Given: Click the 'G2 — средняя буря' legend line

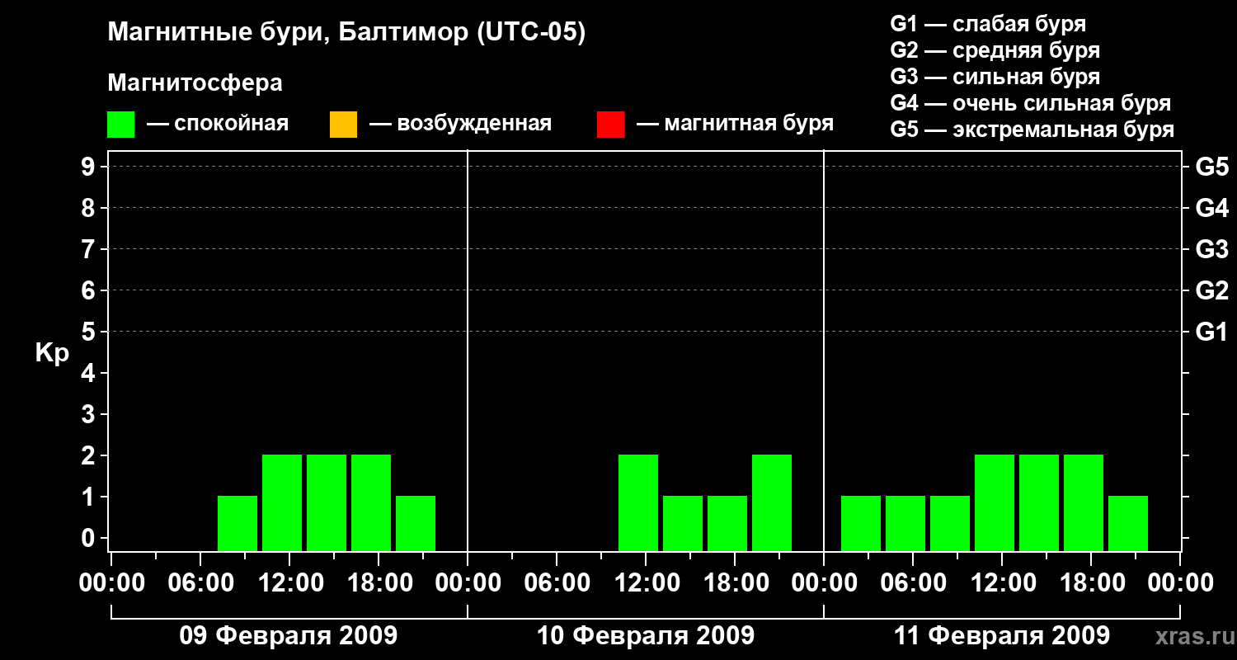Looking at the screenshot, I should (x=995, y=50).
